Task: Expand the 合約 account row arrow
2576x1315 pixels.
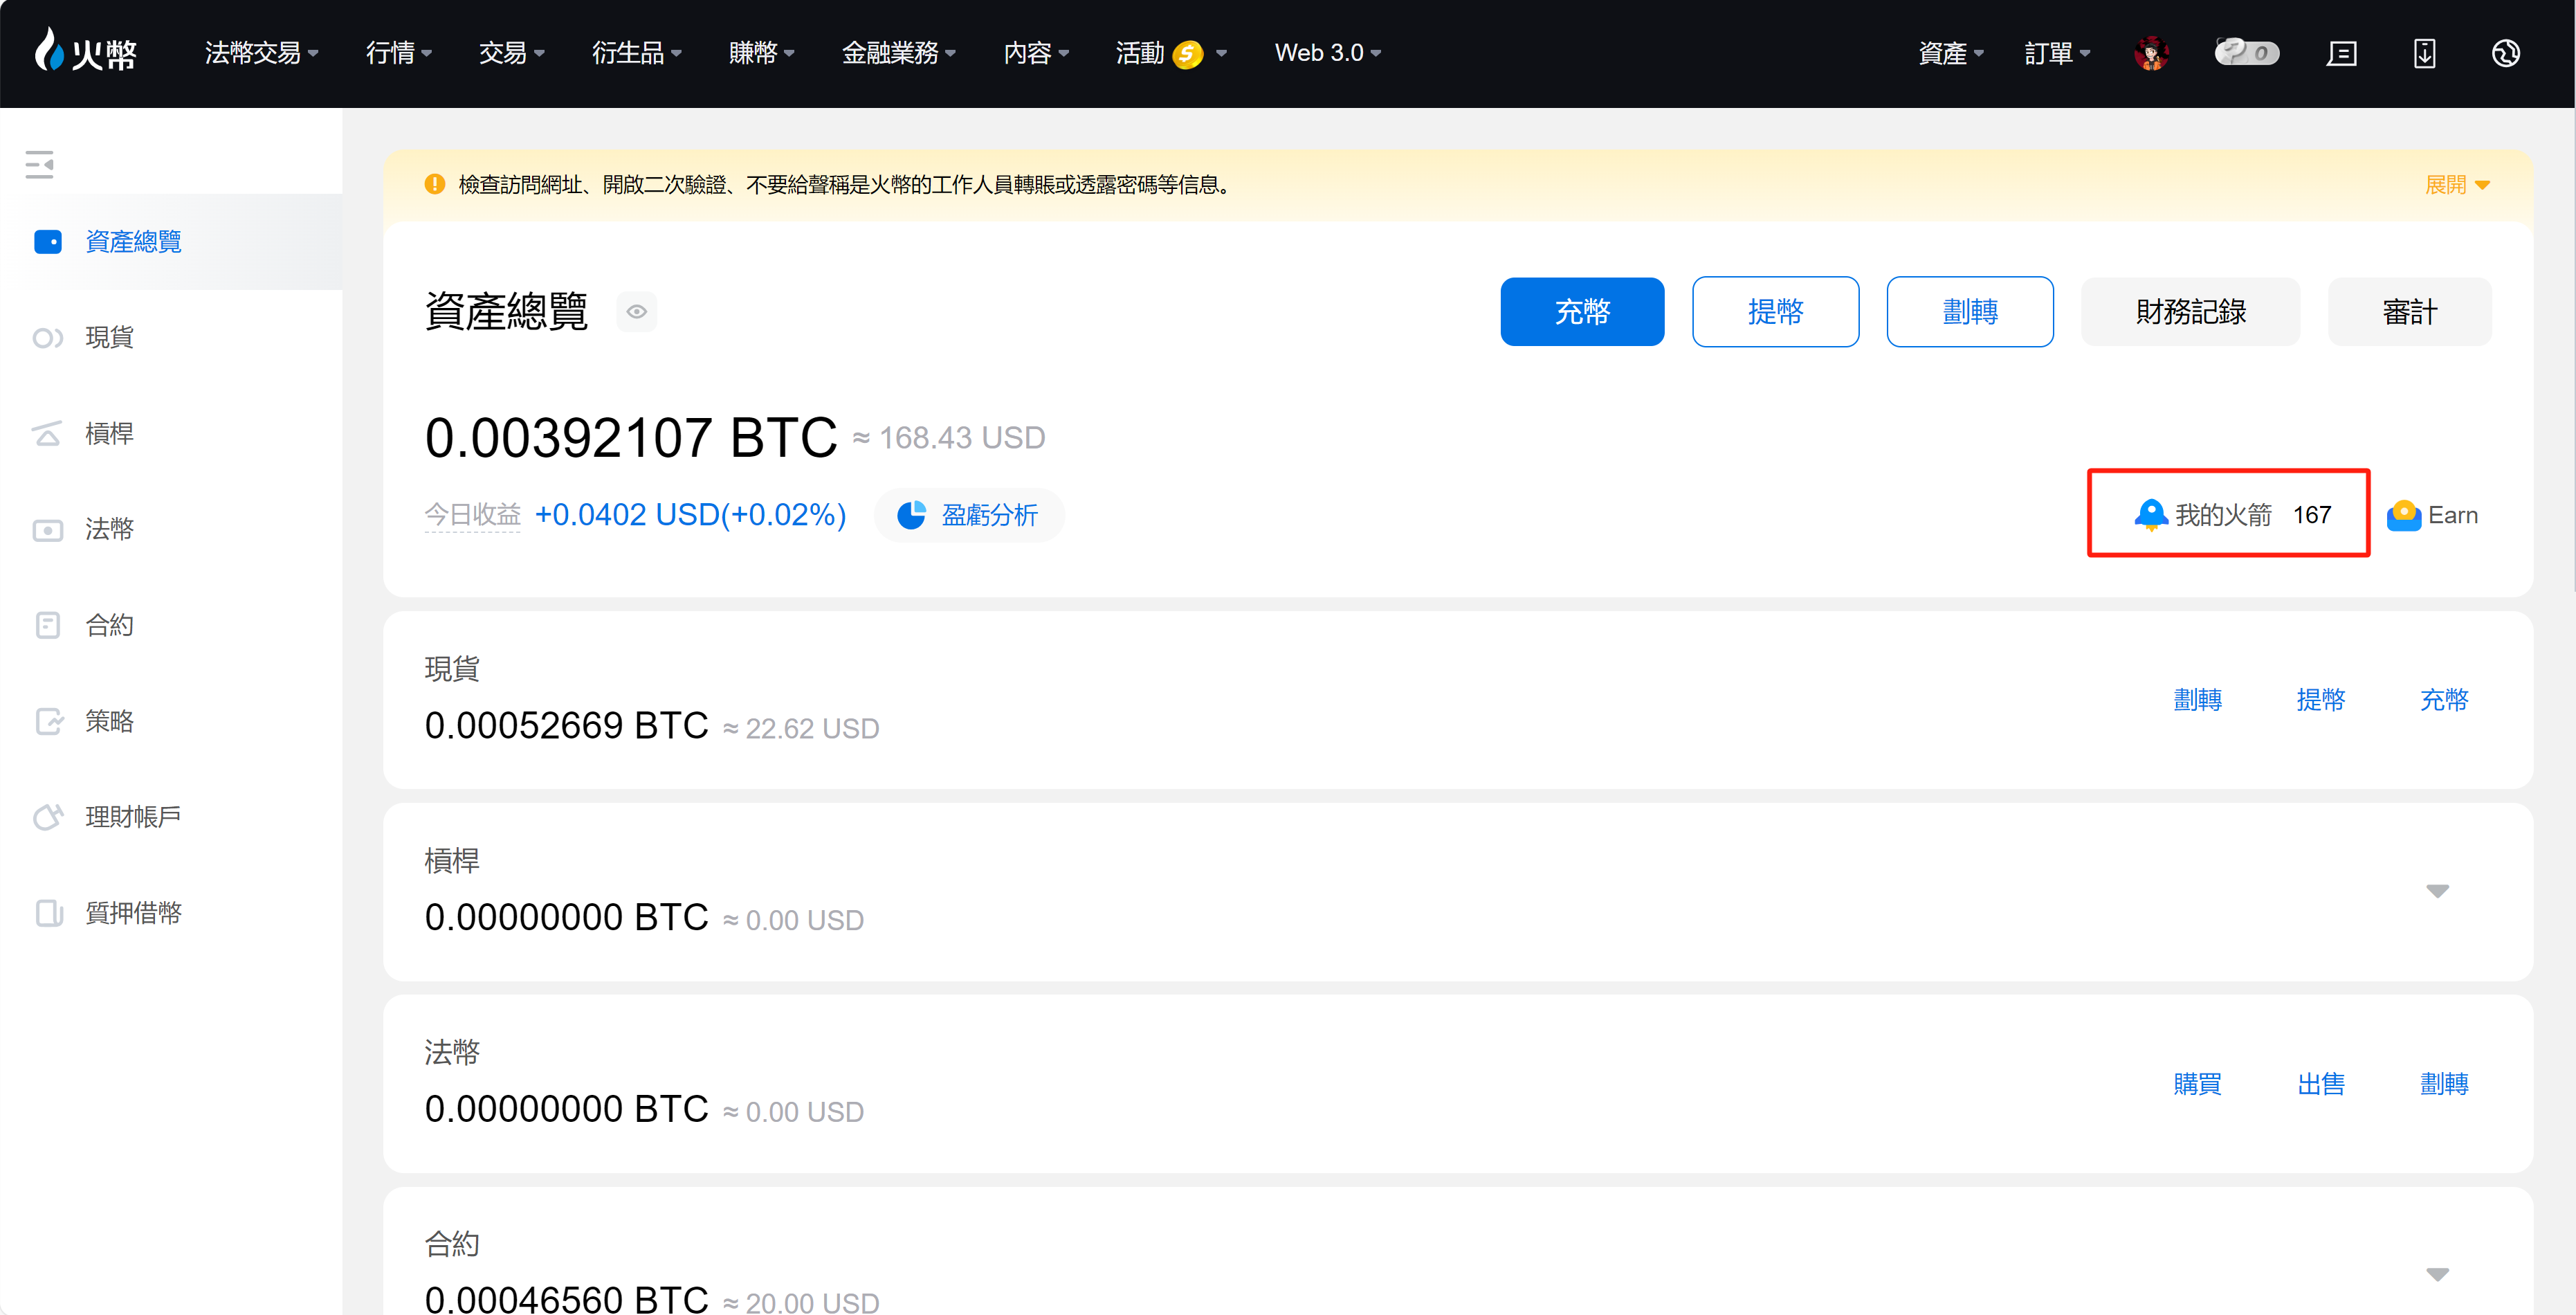Action: (x=2438, y=1275)
